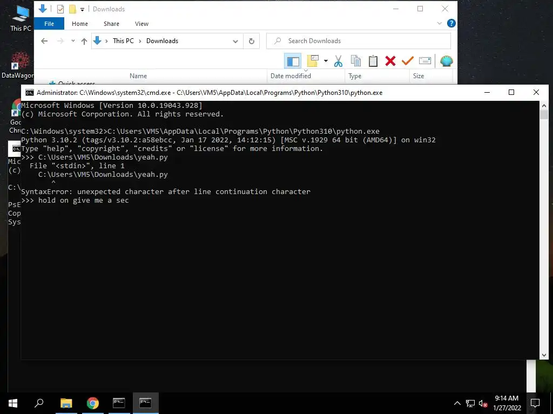553x414 pixels.
Task: Open This PC desktop icon
Action: 20,18
